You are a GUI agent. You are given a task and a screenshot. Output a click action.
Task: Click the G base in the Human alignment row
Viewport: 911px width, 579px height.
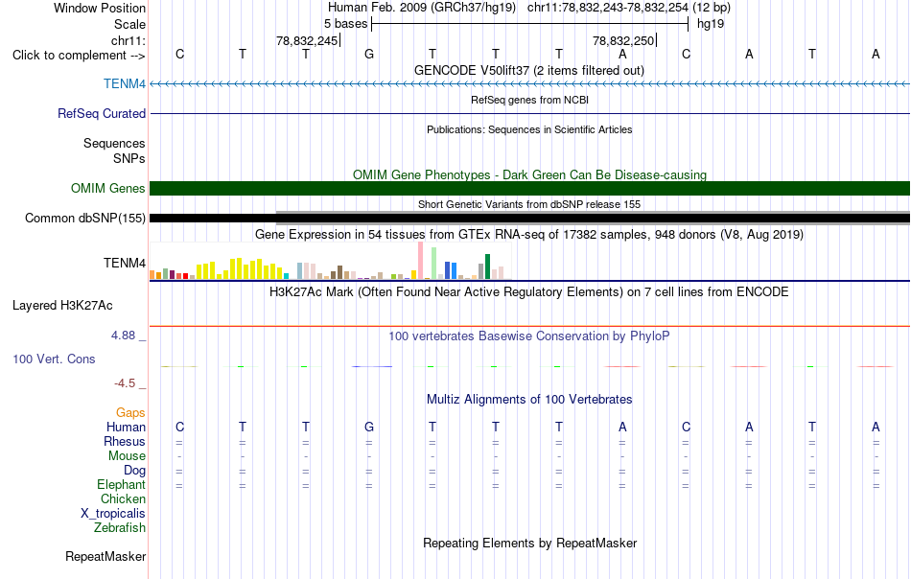[369, 427]
